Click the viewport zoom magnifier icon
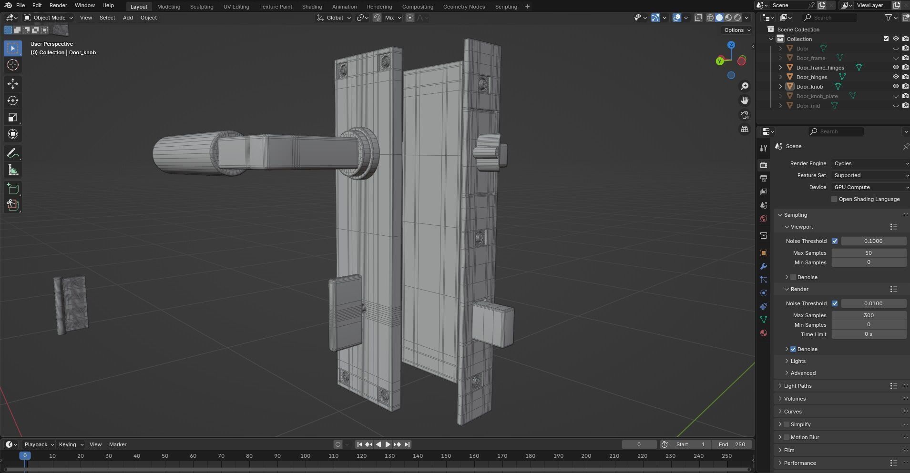The width and height of the screenshot is (910, 473). coord(745,86)
